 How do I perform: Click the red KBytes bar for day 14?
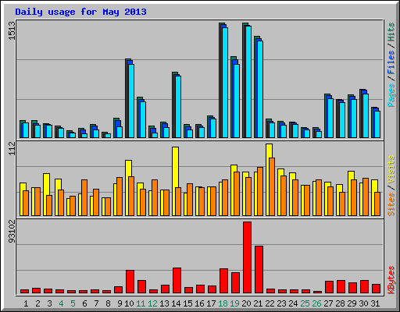click(177, 280)
